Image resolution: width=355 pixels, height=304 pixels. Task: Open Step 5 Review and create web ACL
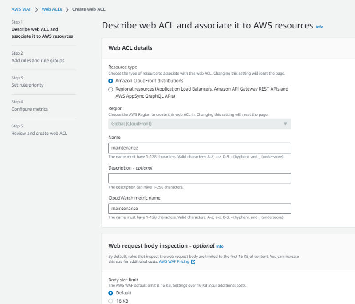point(39,133)
